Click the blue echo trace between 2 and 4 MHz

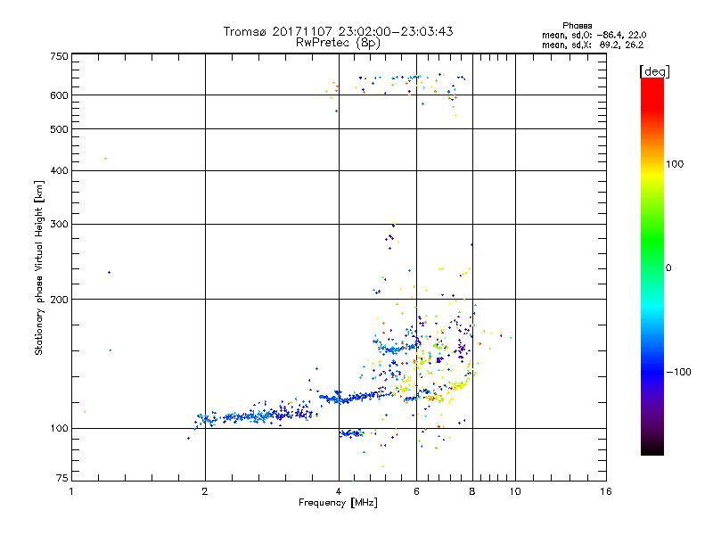(257, 416)
